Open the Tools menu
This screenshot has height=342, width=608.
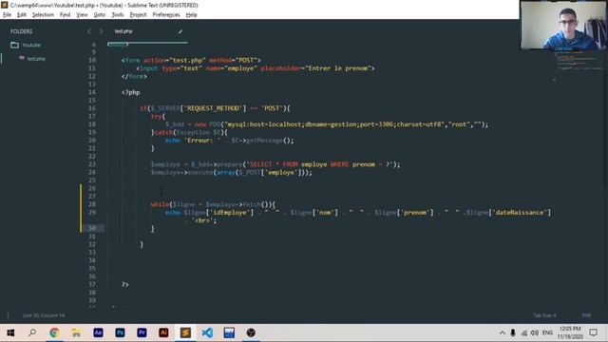click(x=118, y=15)
